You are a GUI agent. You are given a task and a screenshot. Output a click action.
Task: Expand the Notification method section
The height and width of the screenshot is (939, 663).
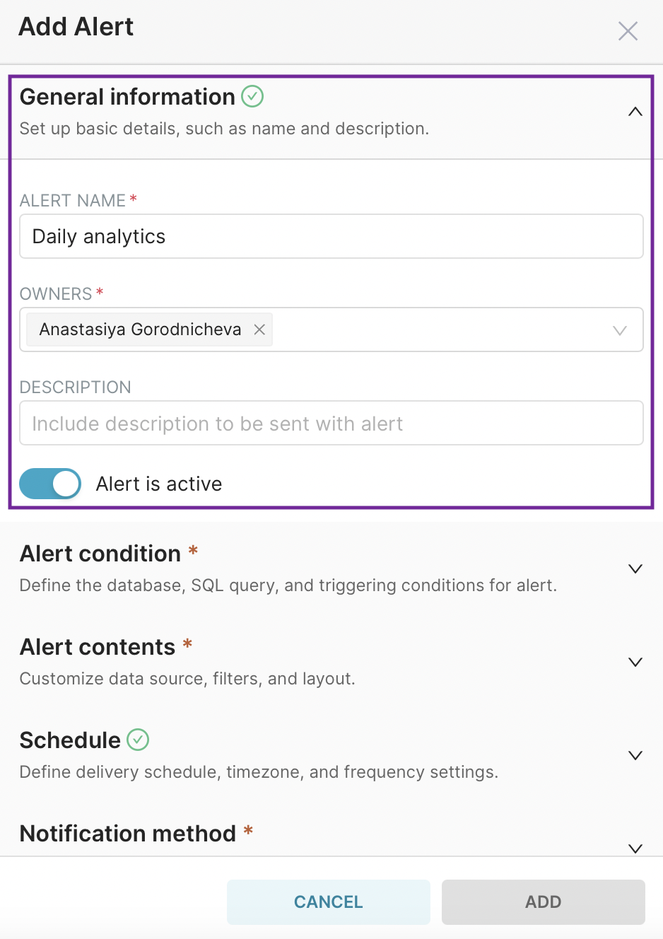pyautogui.click(x=635, y=848)
